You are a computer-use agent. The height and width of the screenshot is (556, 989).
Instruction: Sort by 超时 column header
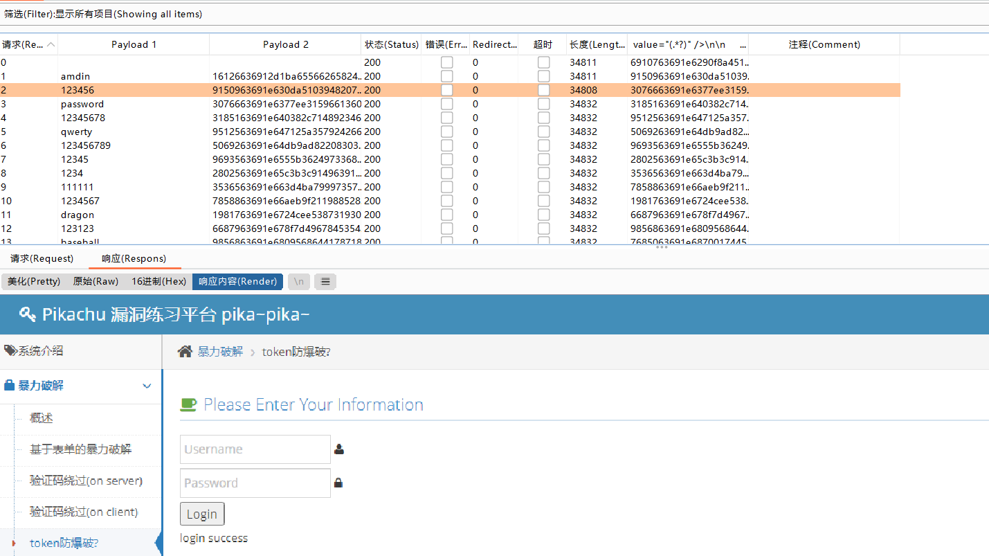543,44
